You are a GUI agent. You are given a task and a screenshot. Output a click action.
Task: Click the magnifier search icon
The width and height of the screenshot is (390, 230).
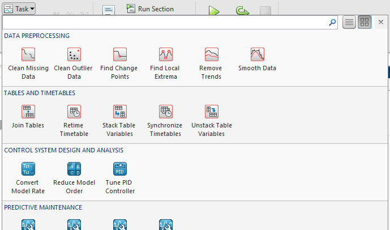[332, 23]
